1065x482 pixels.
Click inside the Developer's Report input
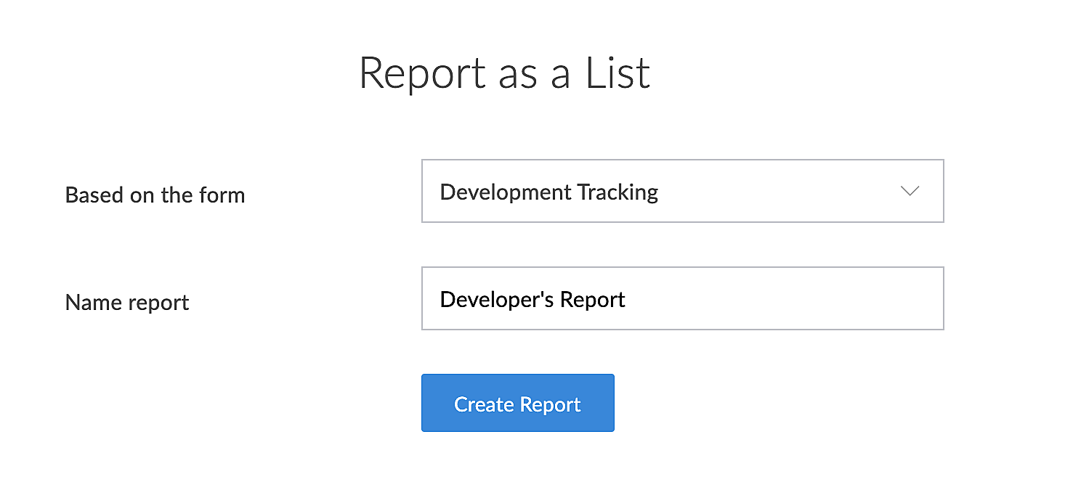click(682, 298)
